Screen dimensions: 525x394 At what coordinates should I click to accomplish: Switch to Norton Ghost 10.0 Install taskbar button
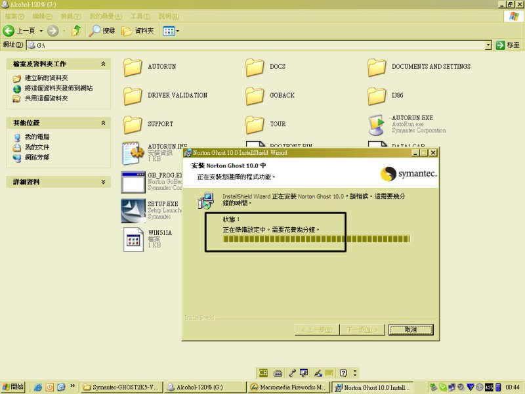click(x=372, y=387)
